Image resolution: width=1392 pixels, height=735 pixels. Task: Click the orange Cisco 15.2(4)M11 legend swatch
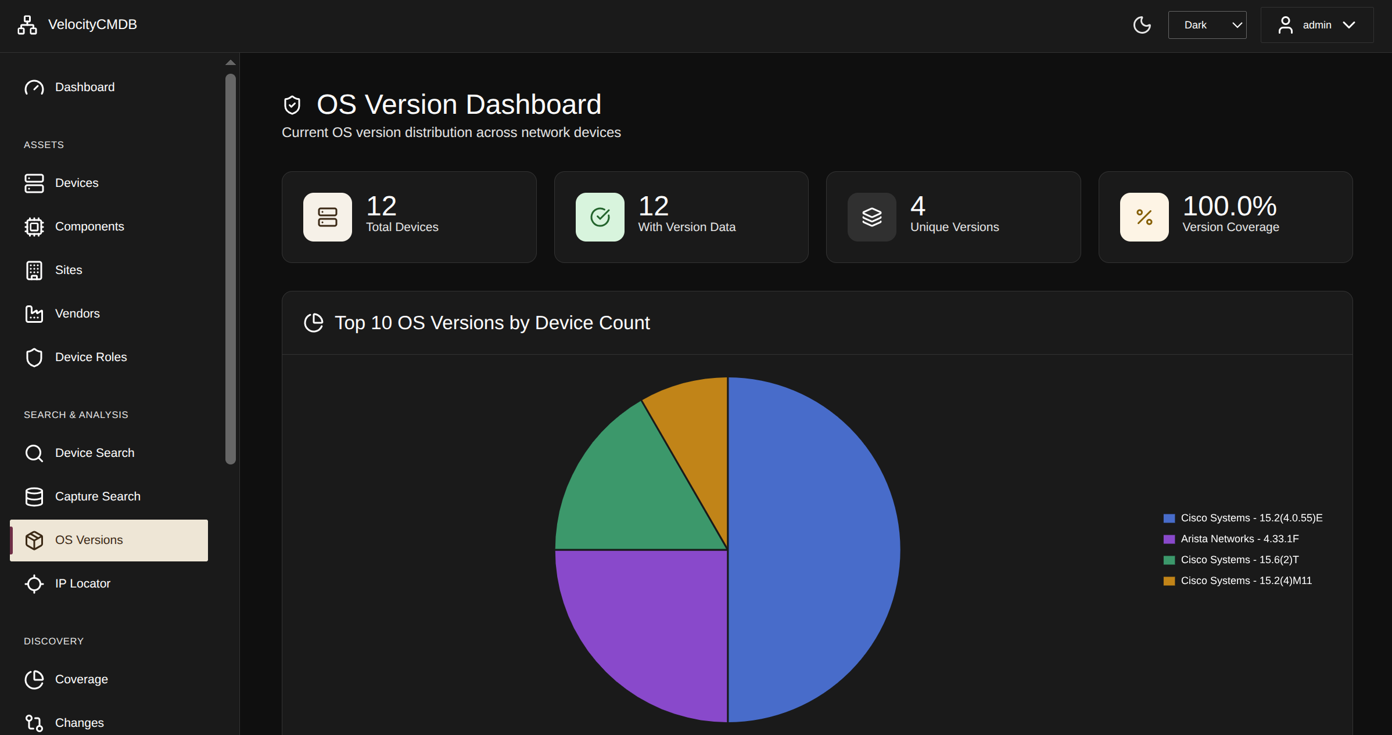point(1169,581)
